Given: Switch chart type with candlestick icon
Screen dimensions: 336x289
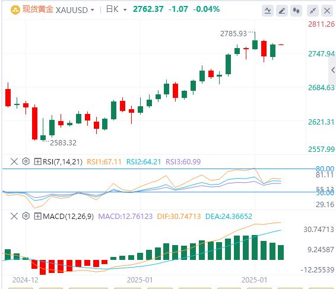Looking at the screenshot, I should [x=296, y=10].
